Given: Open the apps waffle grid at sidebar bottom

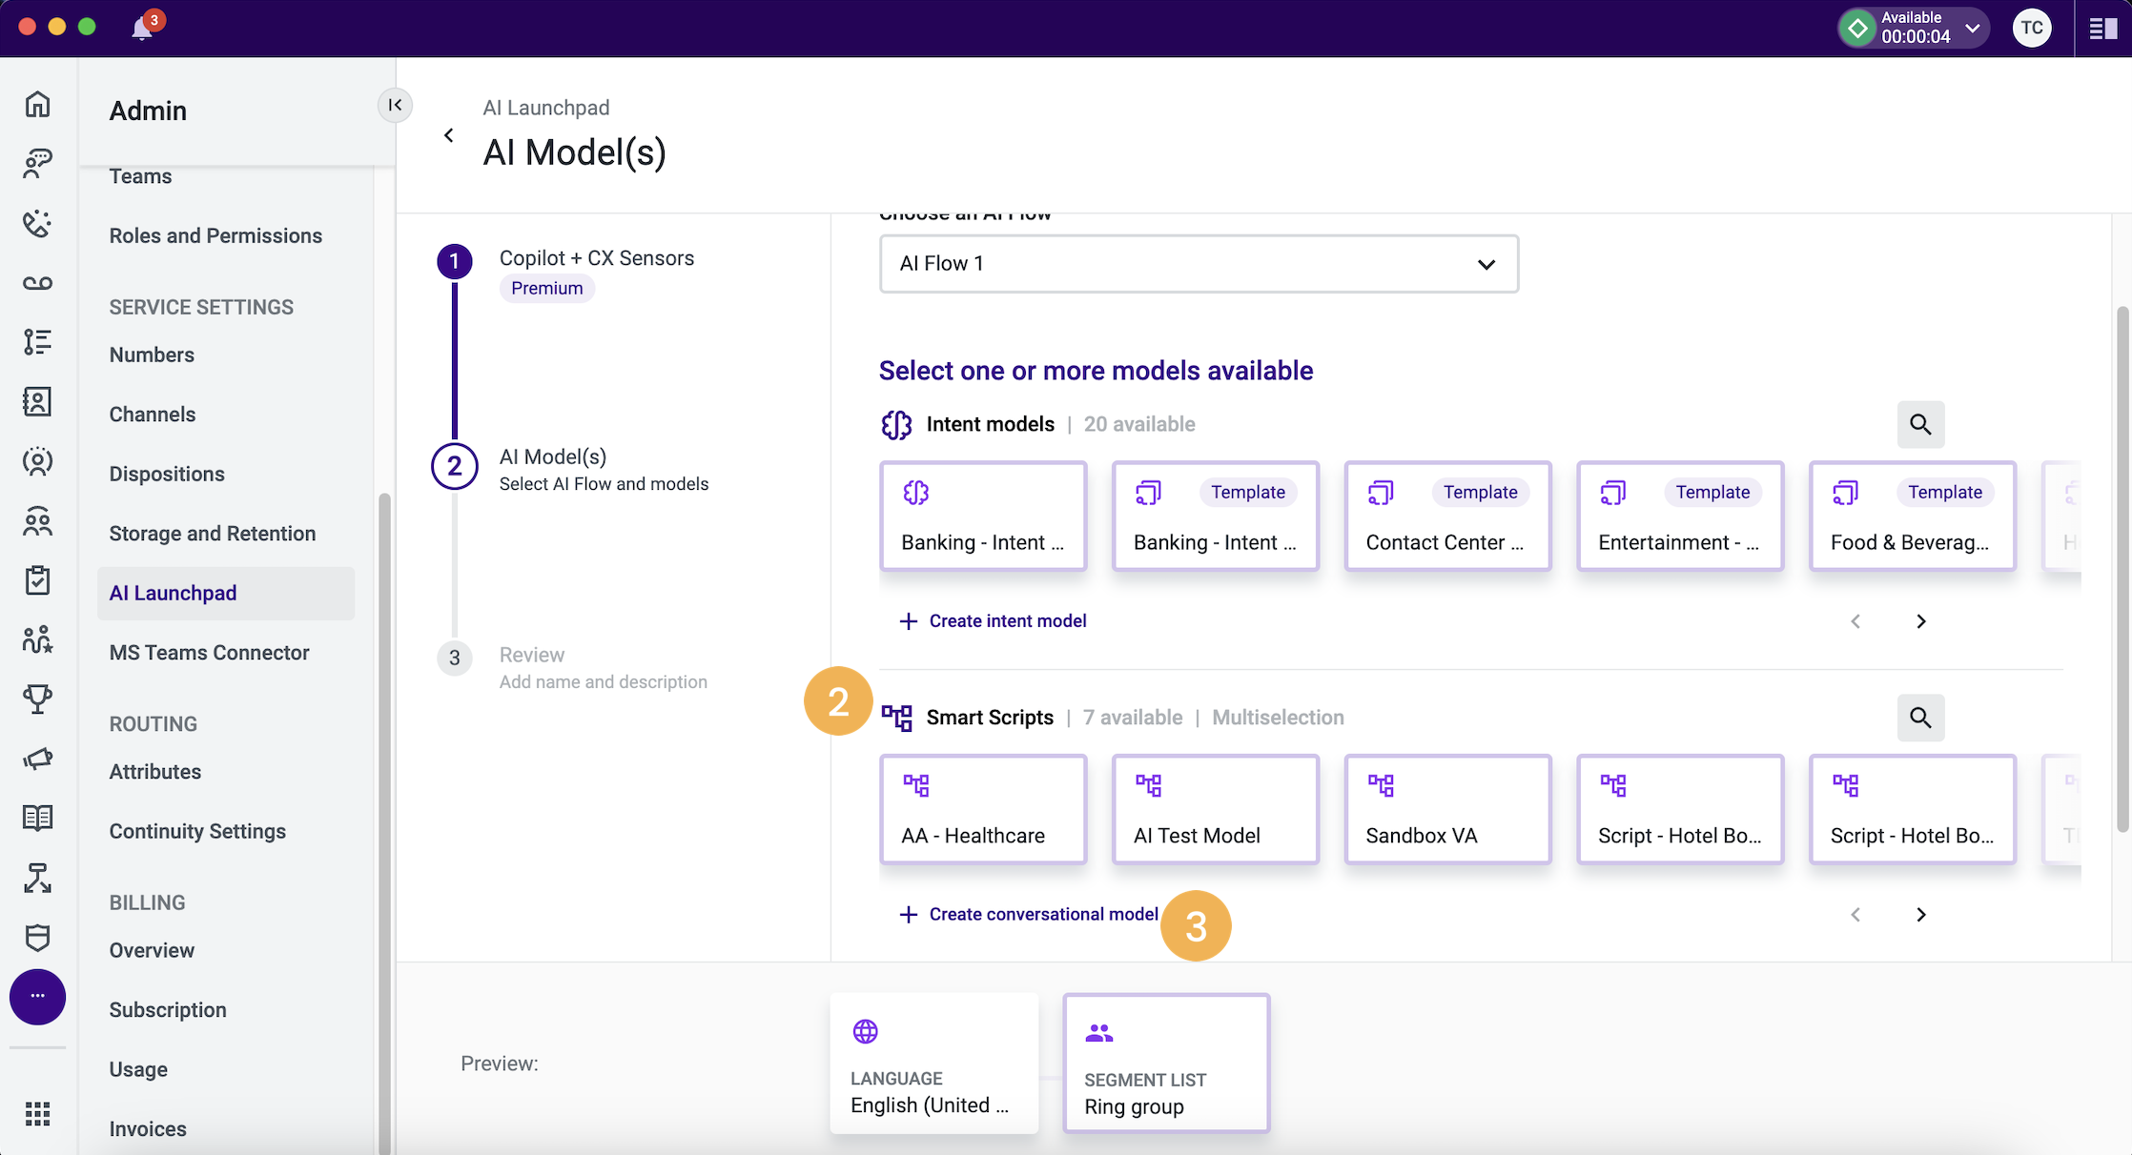Looking at the screenshot, I should [37, 1115].
